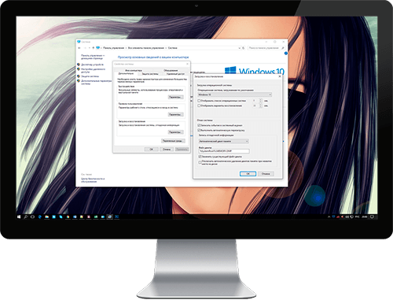The image size is (393, 300).
Task: Open the Action Center notification icon
Action: click(x=372, y=217)
